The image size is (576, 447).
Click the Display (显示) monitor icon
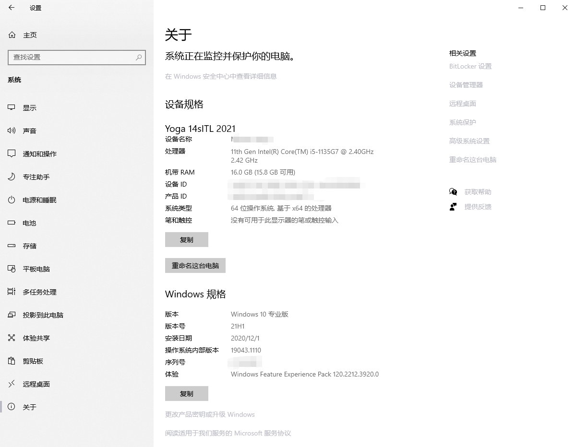(12, 108)
